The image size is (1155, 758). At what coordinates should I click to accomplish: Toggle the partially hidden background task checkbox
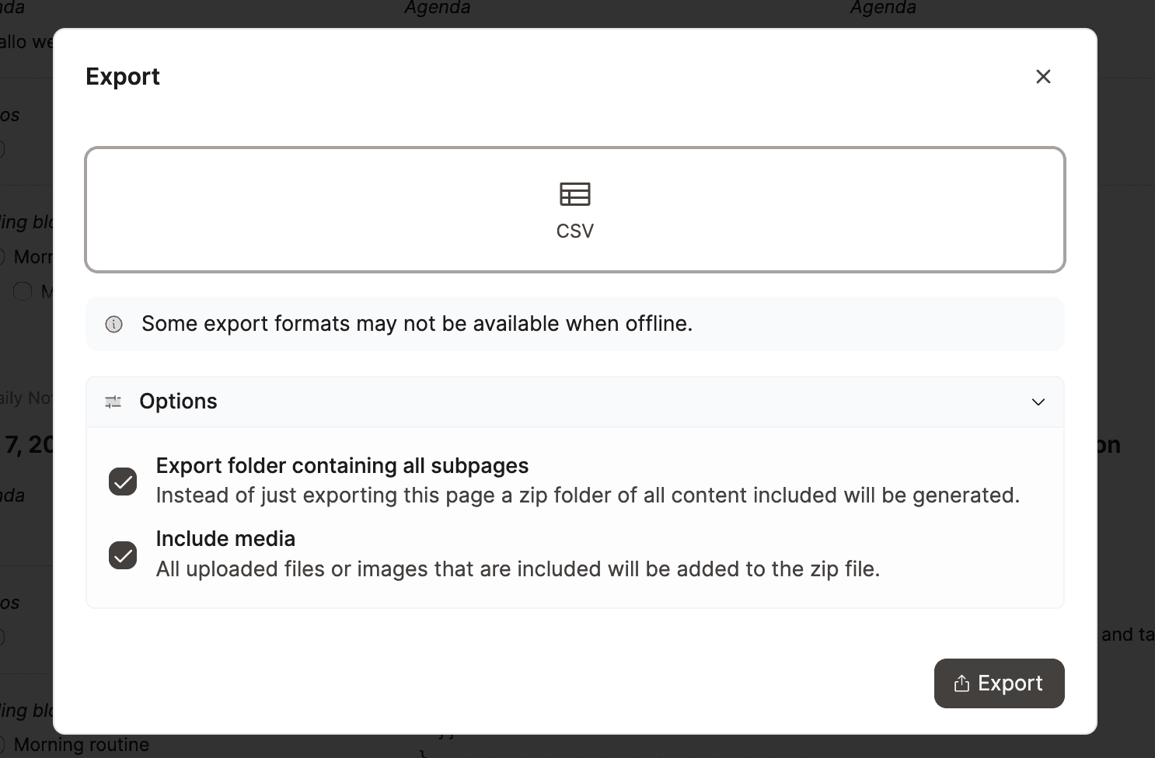[x=23, y=291]
